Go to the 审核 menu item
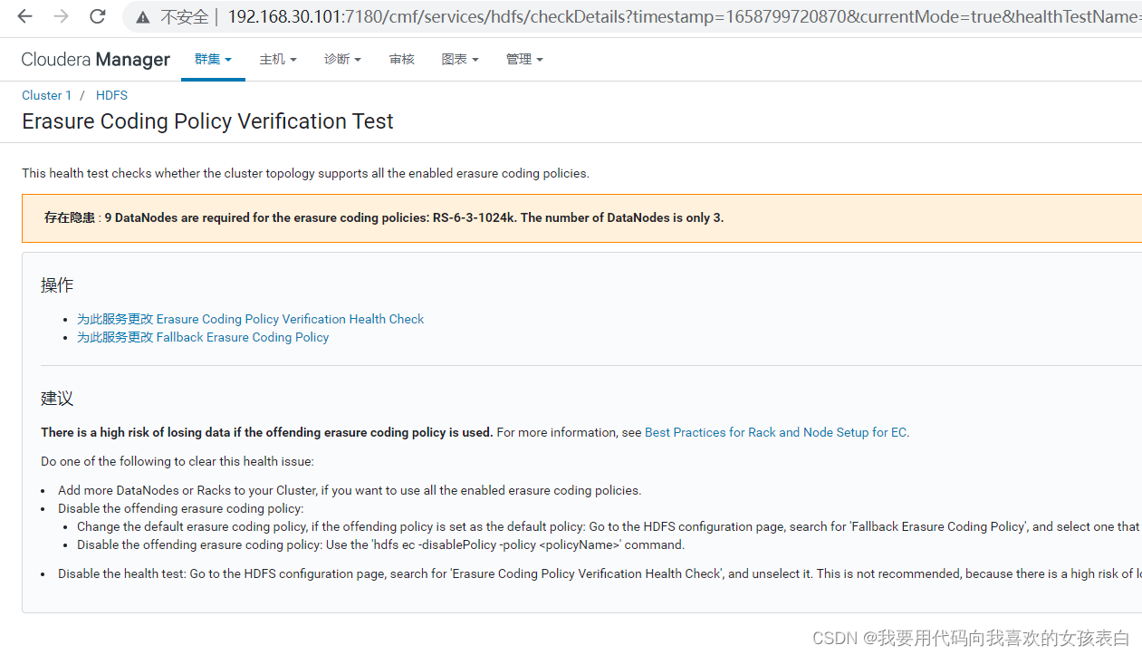 tap(401, 60)
